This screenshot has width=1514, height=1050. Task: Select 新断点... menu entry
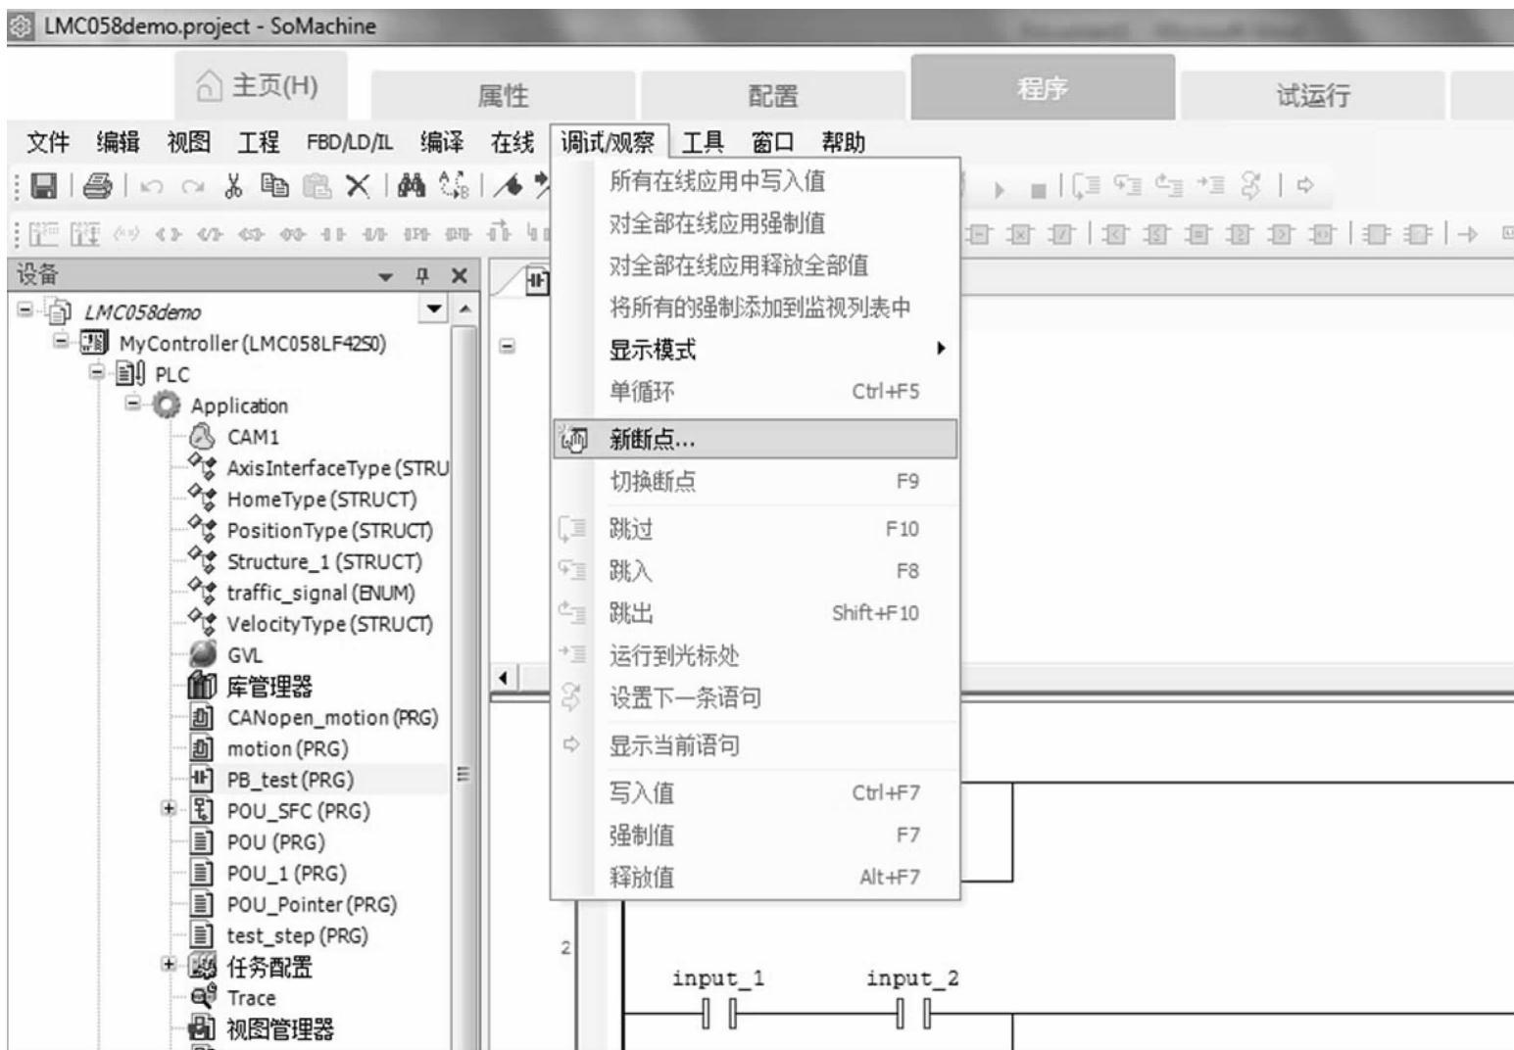(755, 440)
